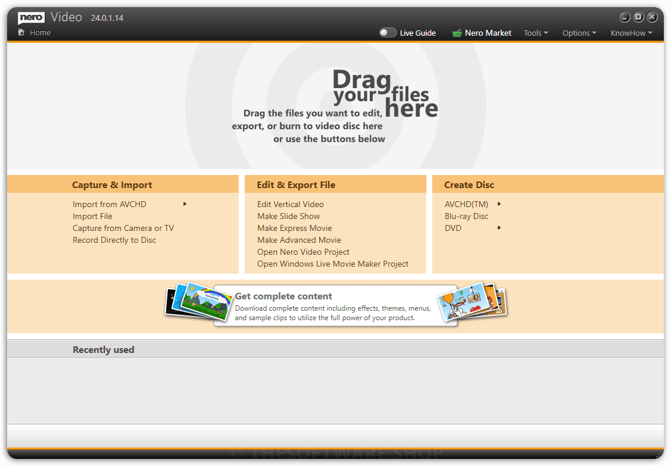Click the Get complete content banner

tap(336, 306)
